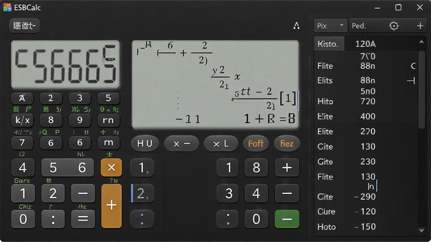Tap the 3 key between the 2 and 5 keys
This screenshot has height=242, width=431.
80,98
